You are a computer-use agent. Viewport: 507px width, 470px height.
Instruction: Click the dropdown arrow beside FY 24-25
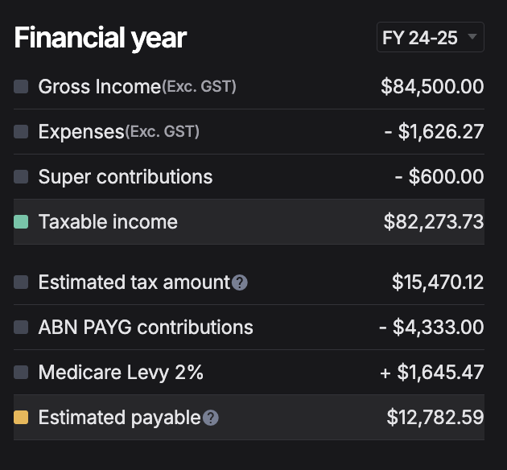(472, 36)
